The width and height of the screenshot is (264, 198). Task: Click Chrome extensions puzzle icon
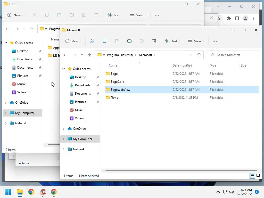point(229,18)
